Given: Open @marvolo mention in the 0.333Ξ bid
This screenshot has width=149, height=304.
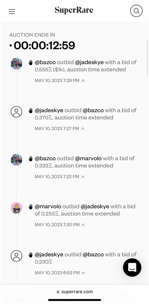Looking at the screenshot, I should (x=88, y=158).
